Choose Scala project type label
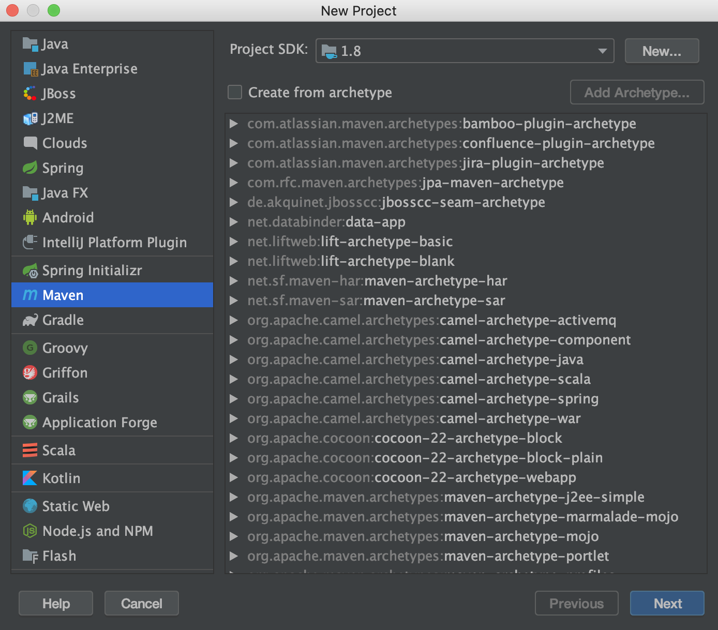 pyautogui.click(x=59, y=451)
